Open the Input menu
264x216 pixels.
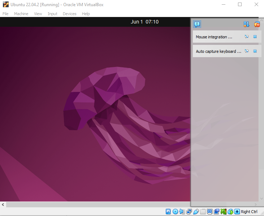pos(52,14)
